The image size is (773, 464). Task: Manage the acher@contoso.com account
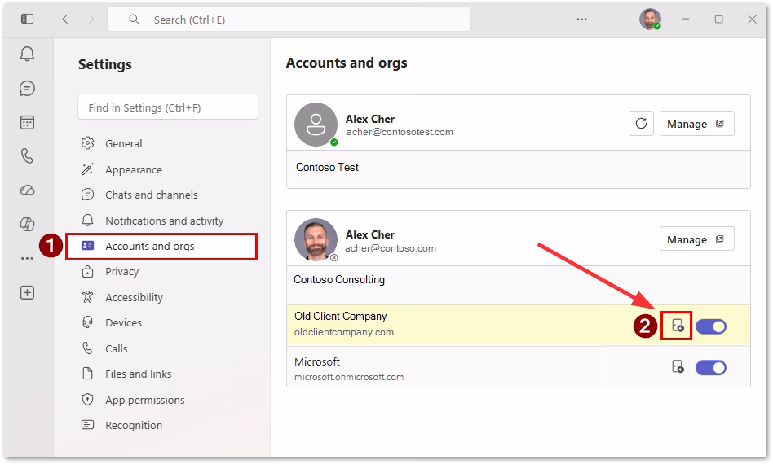click(x=696, y=239)
